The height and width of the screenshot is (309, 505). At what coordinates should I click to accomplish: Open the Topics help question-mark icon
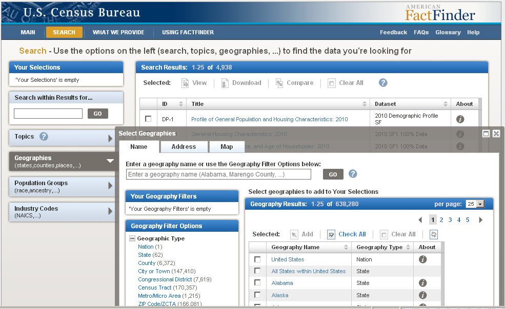click(44, 136)
